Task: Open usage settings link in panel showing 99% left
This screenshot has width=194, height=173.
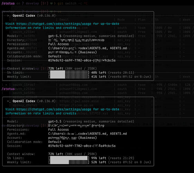Action: pos(54,109)
